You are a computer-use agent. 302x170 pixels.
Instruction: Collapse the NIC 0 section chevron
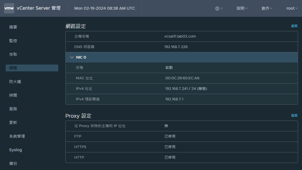pos(72,57)
